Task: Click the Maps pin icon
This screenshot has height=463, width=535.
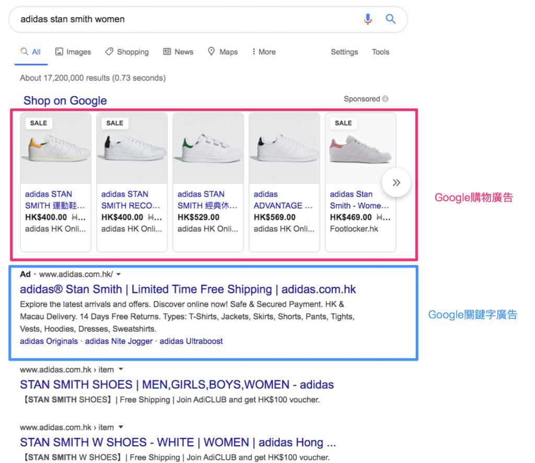Action: tap(212, 52)
